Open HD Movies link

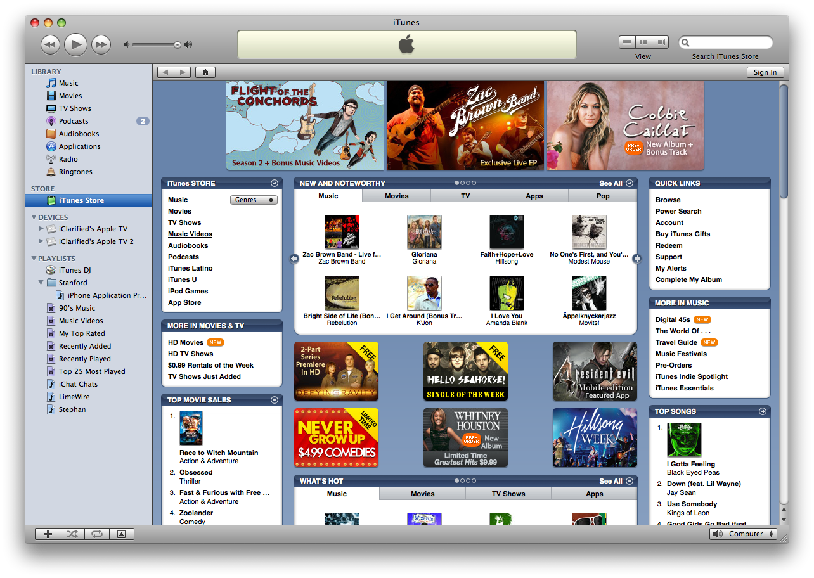(186, 342)
